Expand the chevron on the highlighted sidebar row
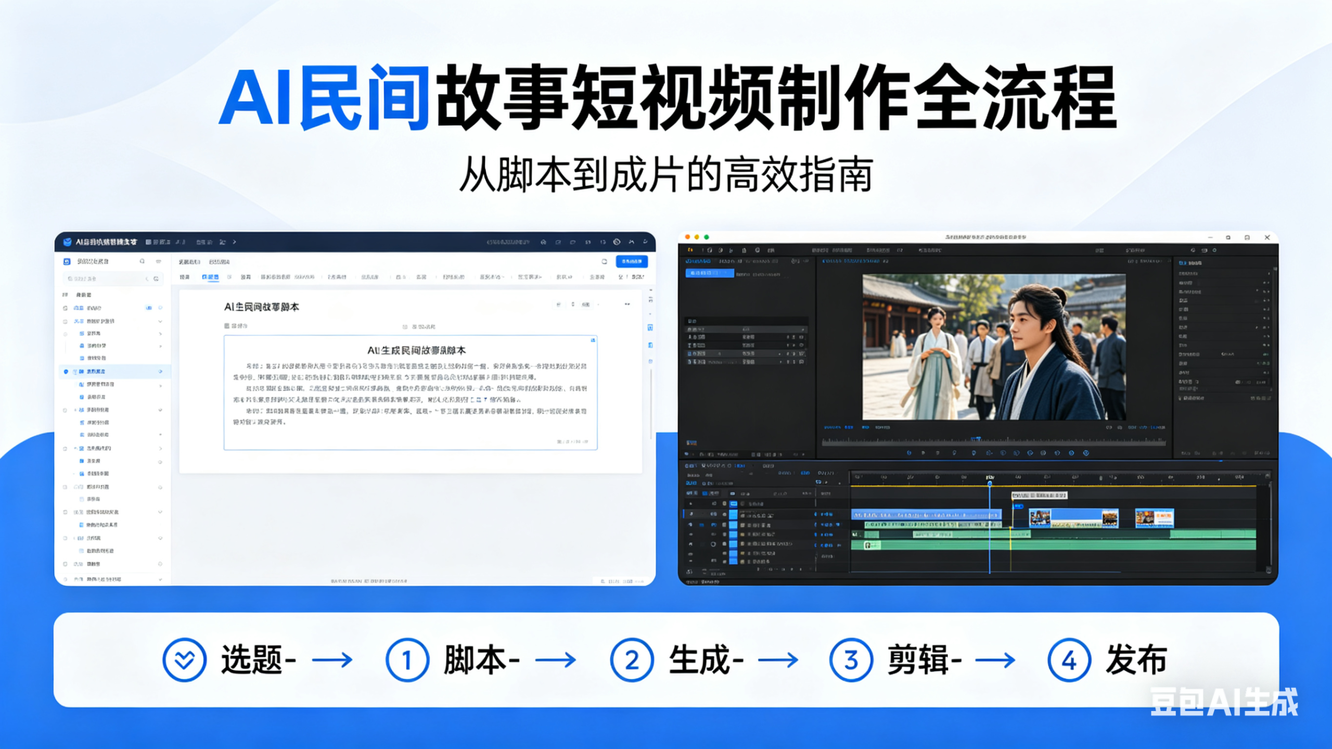This screenshot has height=749, width=1332. [160, 372]
